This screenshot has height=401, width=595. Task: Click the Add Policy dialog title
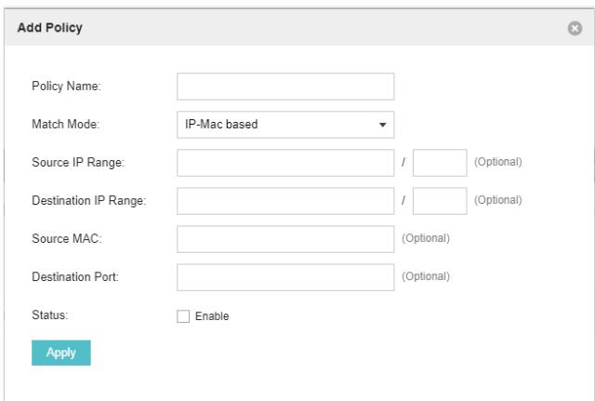(x=49, y=28)
